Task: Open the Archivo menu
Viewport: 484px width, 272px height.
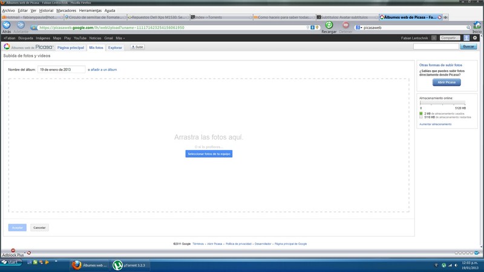Action: 8,10
